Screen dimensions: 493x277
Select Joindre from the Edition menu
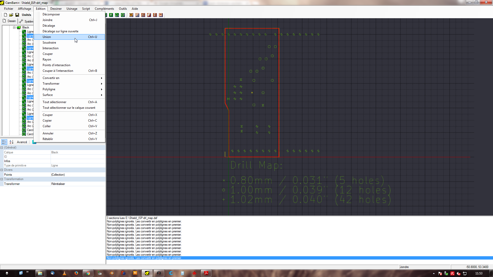[69, 20]
